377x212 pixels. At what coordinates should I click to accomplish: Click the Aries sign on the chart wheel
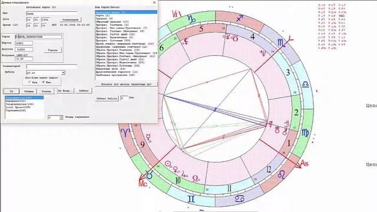click(x=125, y=132)
